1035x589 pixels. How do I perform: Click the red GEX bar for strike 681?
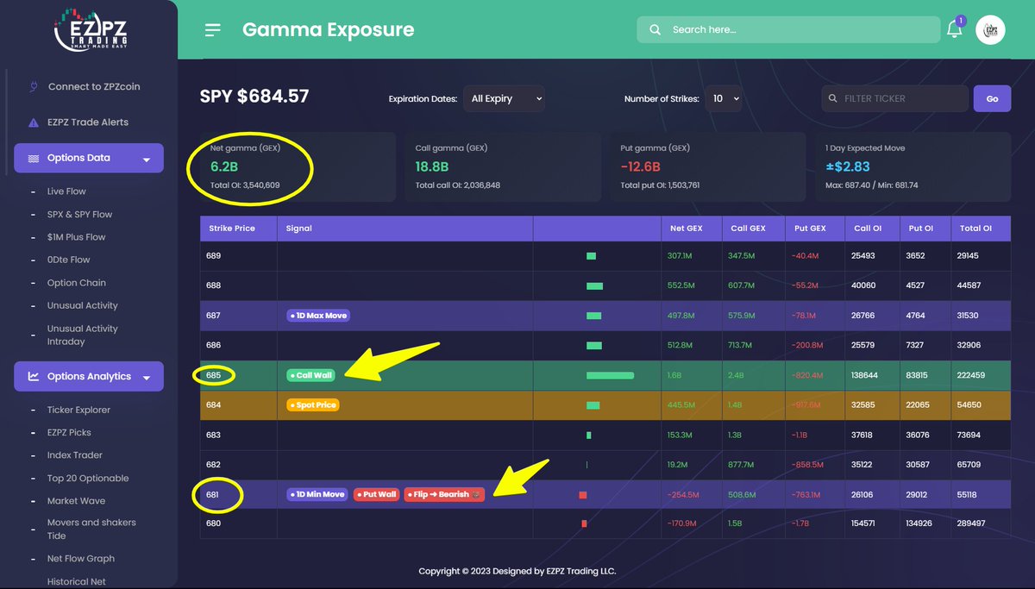point(583,495)
